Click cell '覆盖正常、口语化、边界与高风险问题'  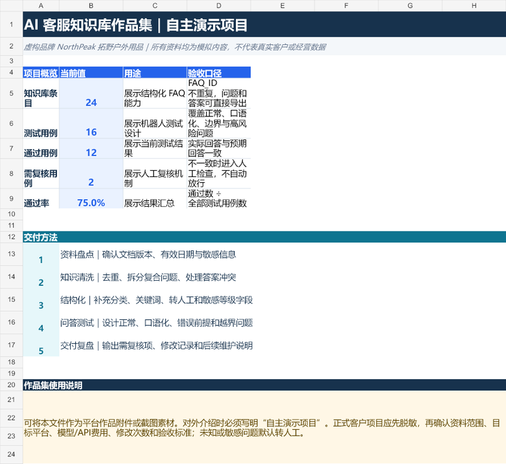click(x=219, y=123)
